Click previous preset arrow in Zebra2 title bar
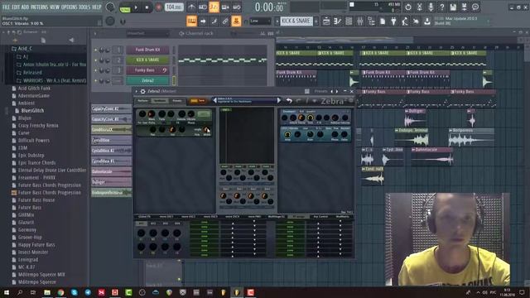530x298 pixels. (x=331, y=91)
